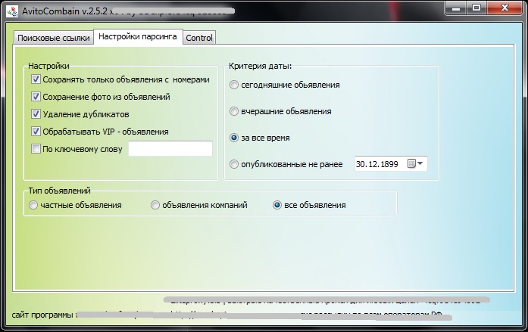The width and height of the screenshot is (528, 332).
Task: Maximize the AvitoCombain window
Action: click(x=475, y=7)
